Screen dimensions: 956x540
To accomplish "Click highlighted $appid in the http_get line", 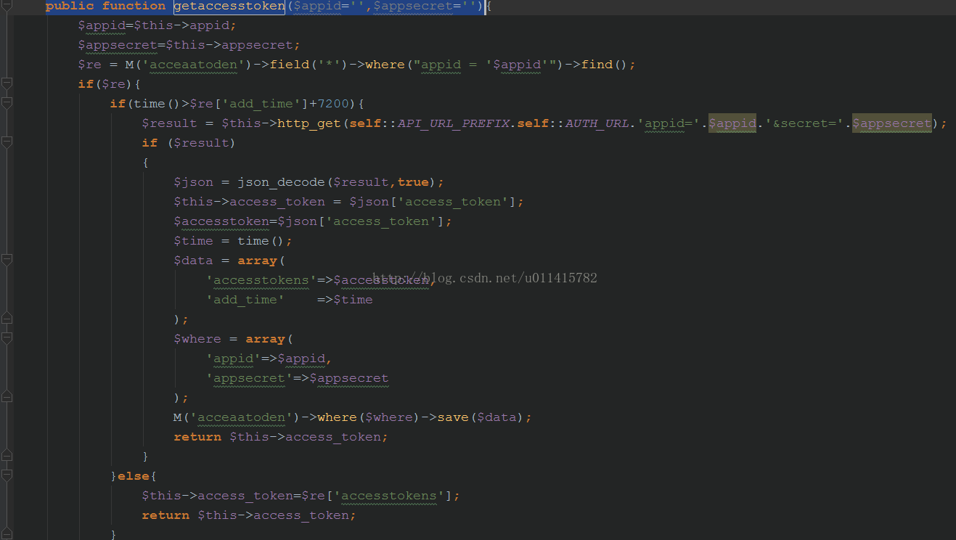I will click(732, 123).
